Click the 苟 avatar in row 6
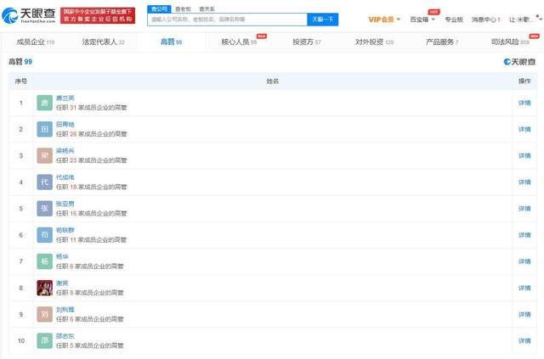 point(45,235)
